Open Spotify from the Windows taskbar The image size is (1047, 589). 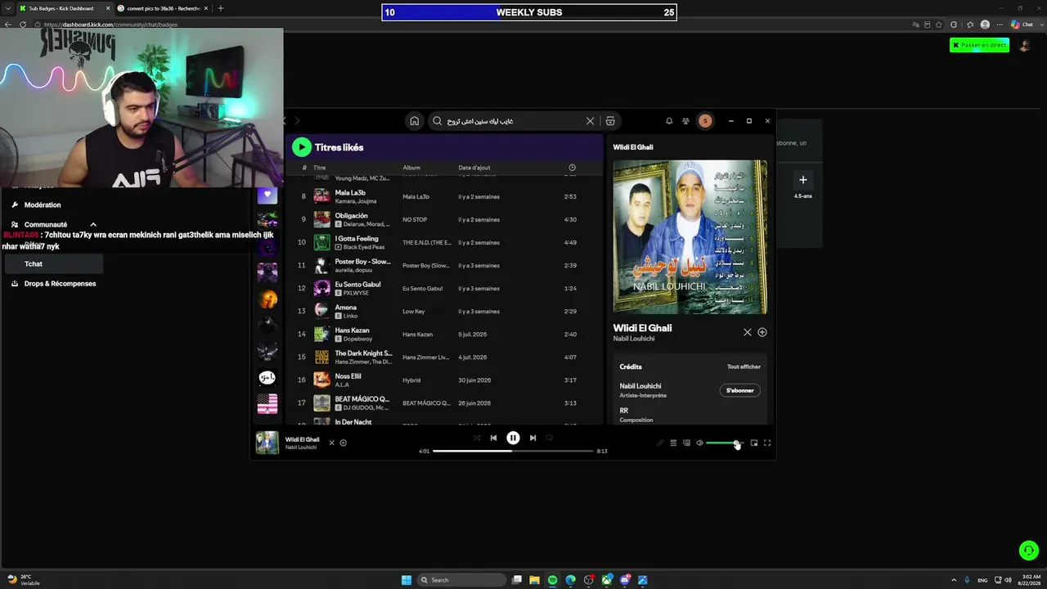click(x=553, y=580)
